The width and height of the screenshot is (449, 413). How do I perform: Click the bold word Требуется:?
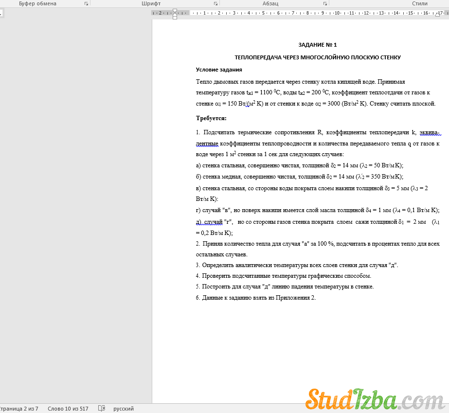211,118
